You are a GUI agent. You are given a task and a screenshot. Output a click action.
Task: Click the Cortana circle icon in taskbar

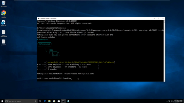(7, 101)
